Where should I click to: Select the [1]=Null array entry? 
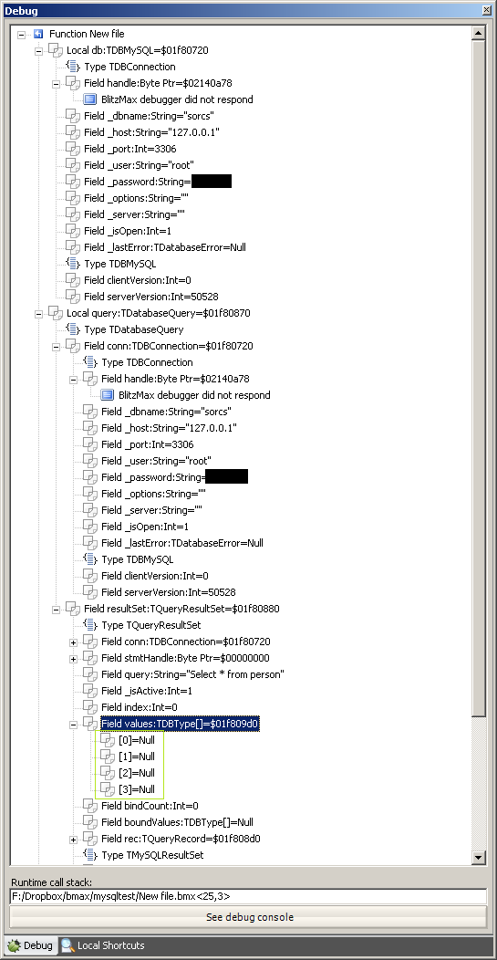[x=137, y=757]
